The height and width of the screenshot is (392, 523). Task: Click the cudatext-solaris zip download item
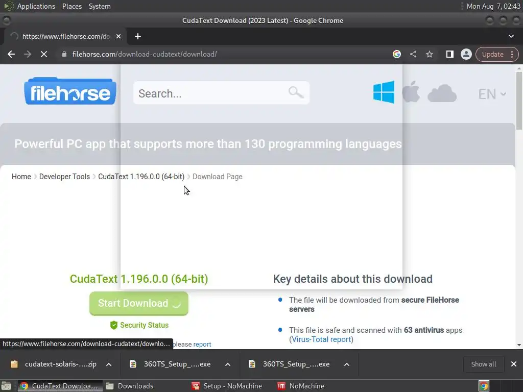click(x=53, y=364)
